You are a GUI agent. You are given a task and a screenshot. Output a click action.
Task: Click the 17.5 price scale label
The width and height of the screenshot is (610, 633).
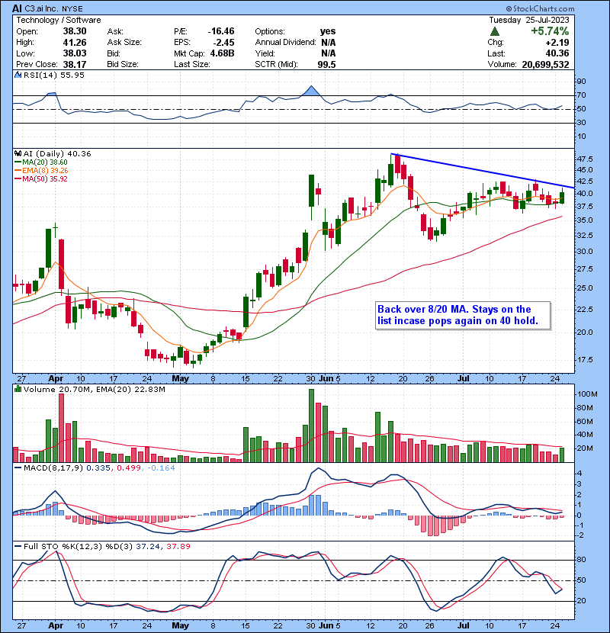point(585,360)
